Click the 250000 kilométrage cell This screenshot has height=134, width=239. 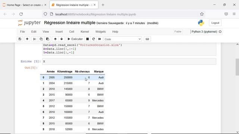coord(68,77)
